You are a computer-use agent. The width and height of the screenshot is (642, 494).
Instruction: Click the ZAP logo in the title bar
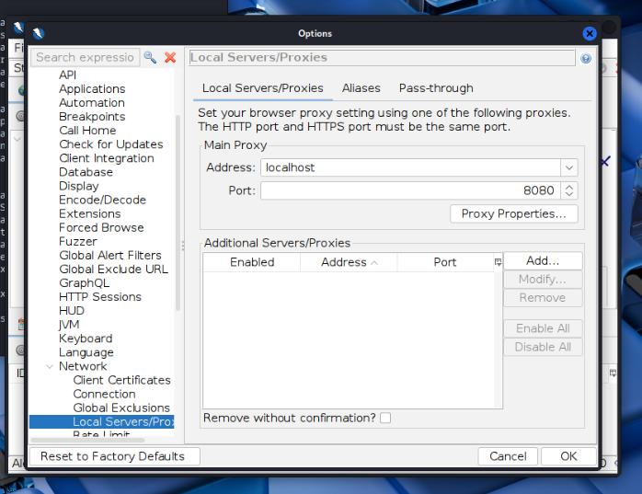coord(38,33)
